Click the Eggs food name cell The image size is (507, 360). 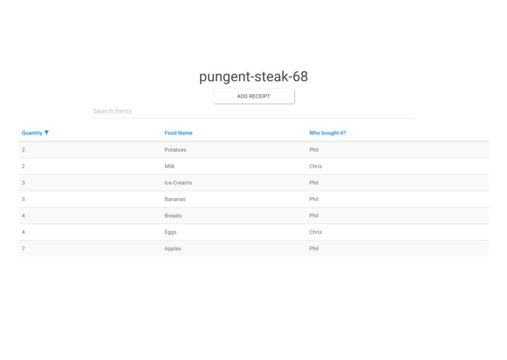click(x=171, y=232)
